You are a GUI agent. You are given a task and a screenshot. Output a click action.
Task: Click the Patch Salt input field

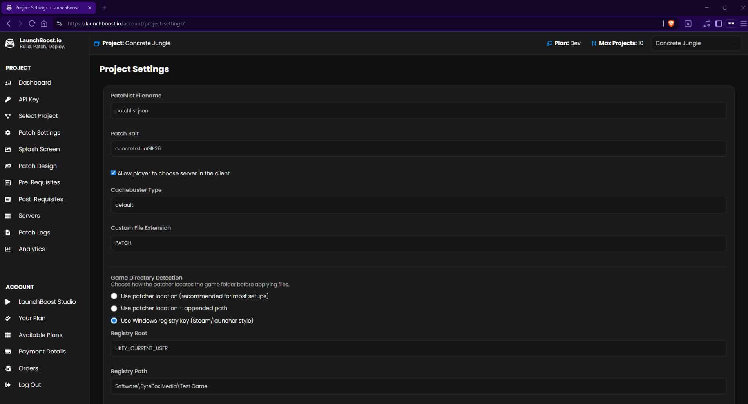[418, 149]
